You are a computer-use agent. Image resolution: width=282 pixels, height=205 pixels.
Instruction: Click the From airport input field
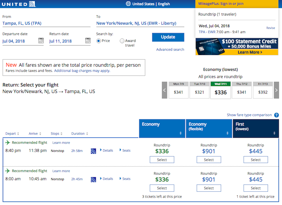click(x=46, y=24)
